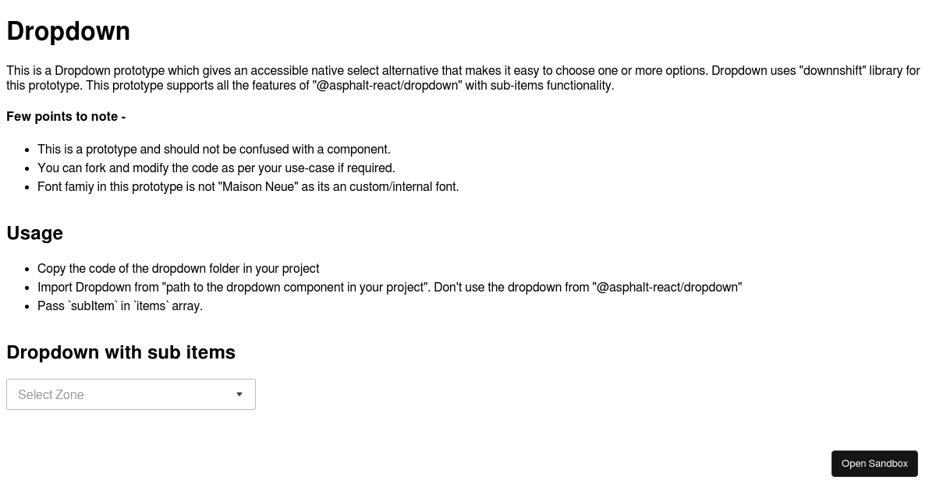
Task: Click the bullet mentioning Font famiy
Action: coord(248,186)
